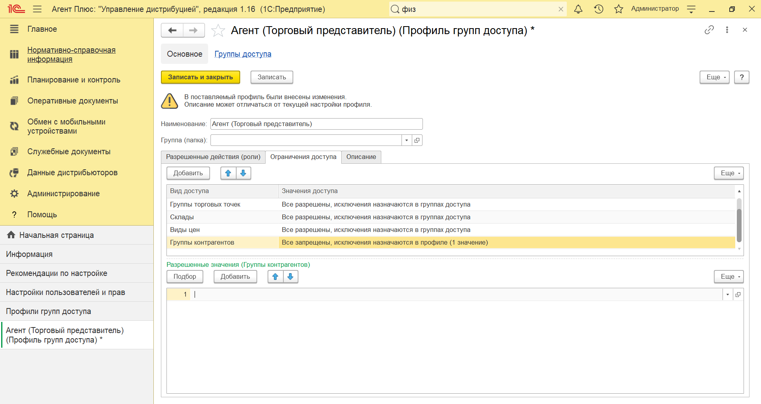Open Рекомендации по настройке window

[x=76, y=273]
